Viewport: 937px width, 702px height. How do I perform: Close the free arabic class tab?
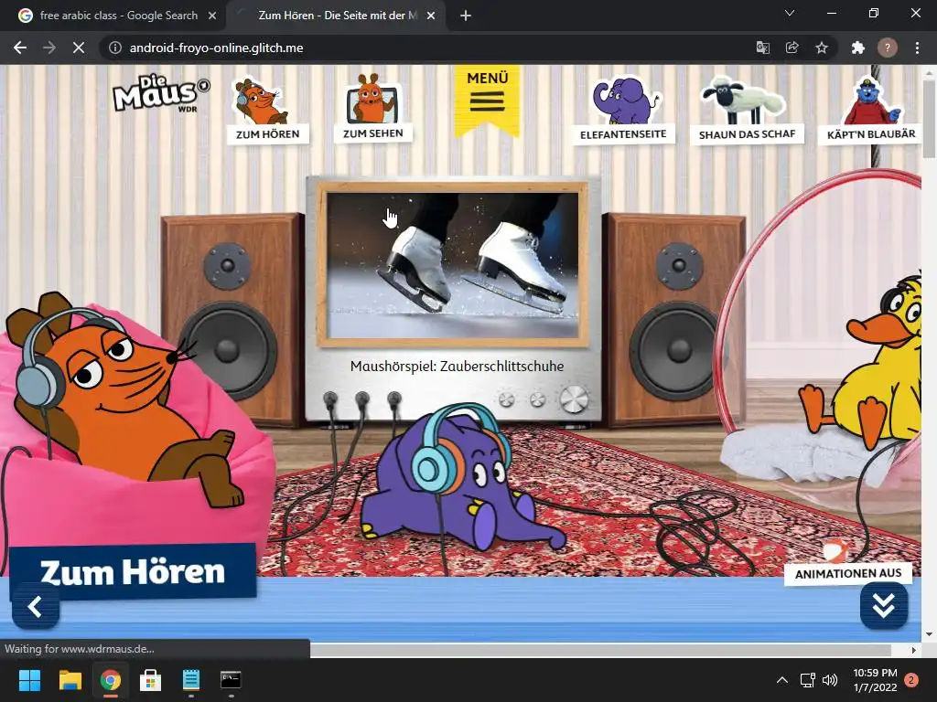(212, 16)
